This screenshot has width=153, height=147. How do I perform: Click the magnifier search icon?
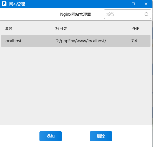coord(146,14)
